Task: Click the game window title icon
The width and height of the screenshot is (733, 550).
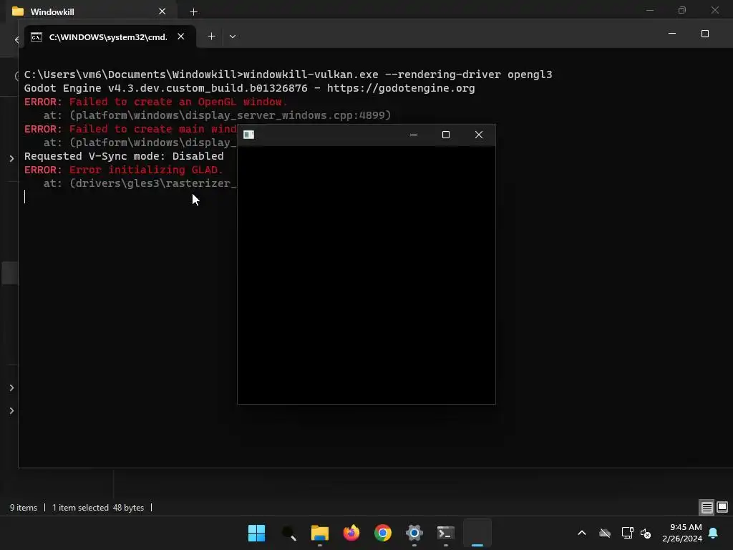Action: click(x=248, y=135)
